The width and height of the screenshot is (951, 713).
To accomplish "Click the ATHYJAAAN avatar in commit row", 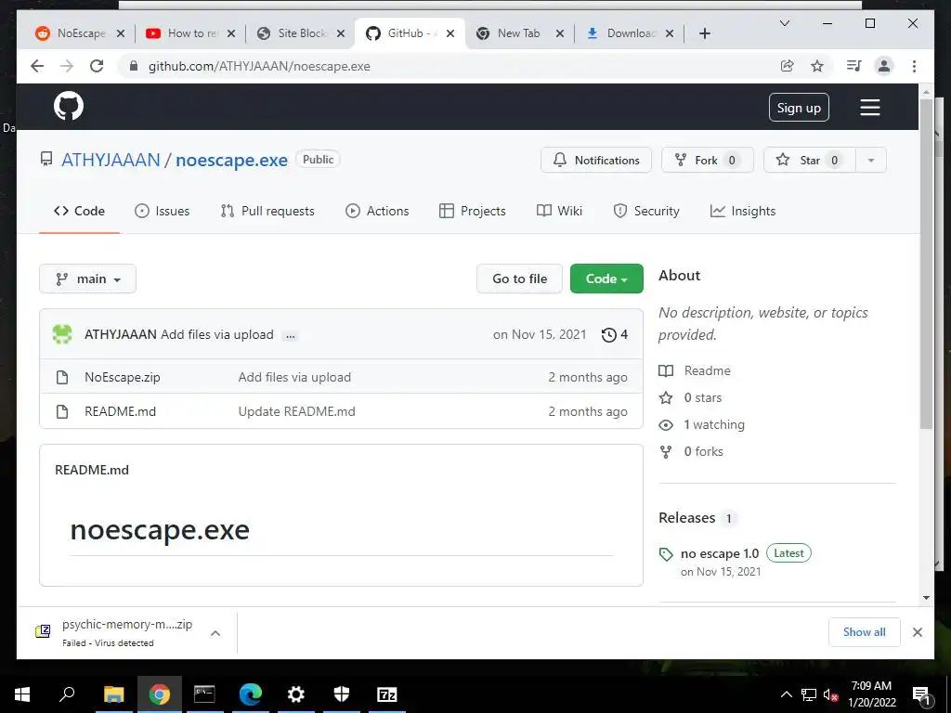I will coord(62,334).
